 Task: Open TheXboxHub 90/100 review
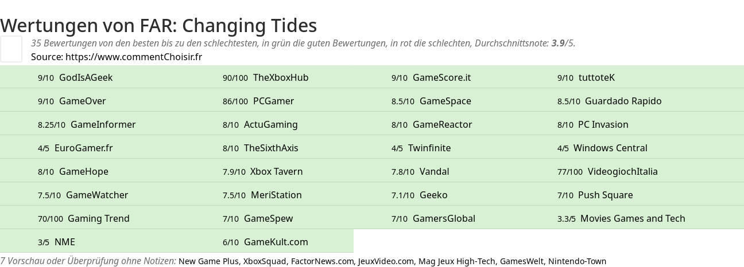pos(280,77)
